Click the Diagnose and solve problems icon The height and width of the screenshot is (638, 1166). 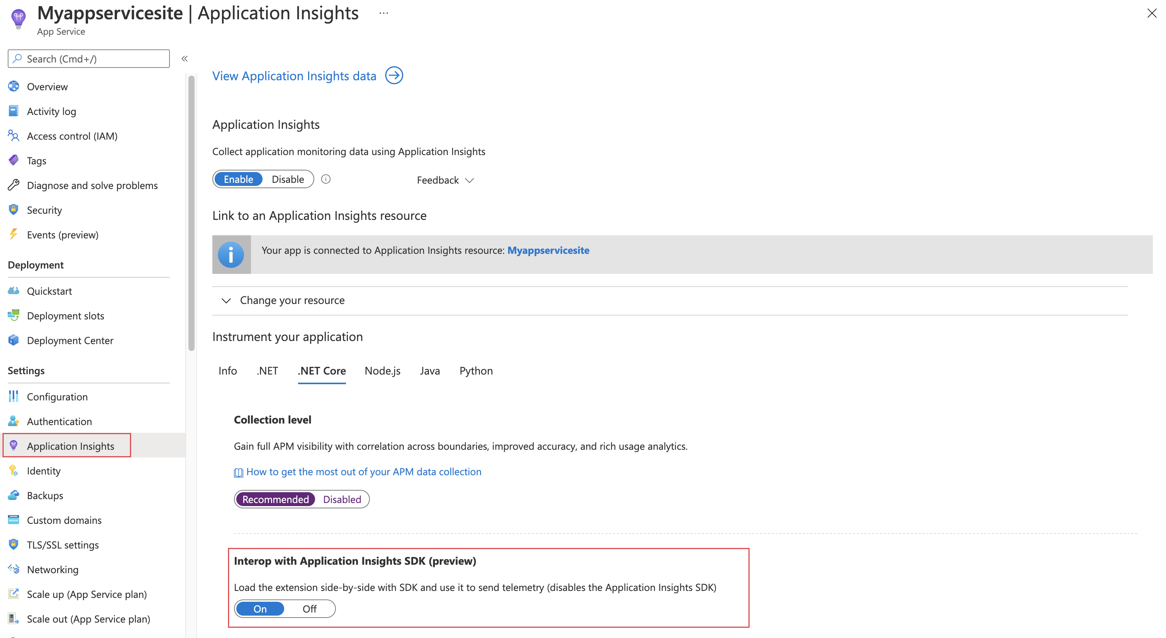(x=14, y=185)
